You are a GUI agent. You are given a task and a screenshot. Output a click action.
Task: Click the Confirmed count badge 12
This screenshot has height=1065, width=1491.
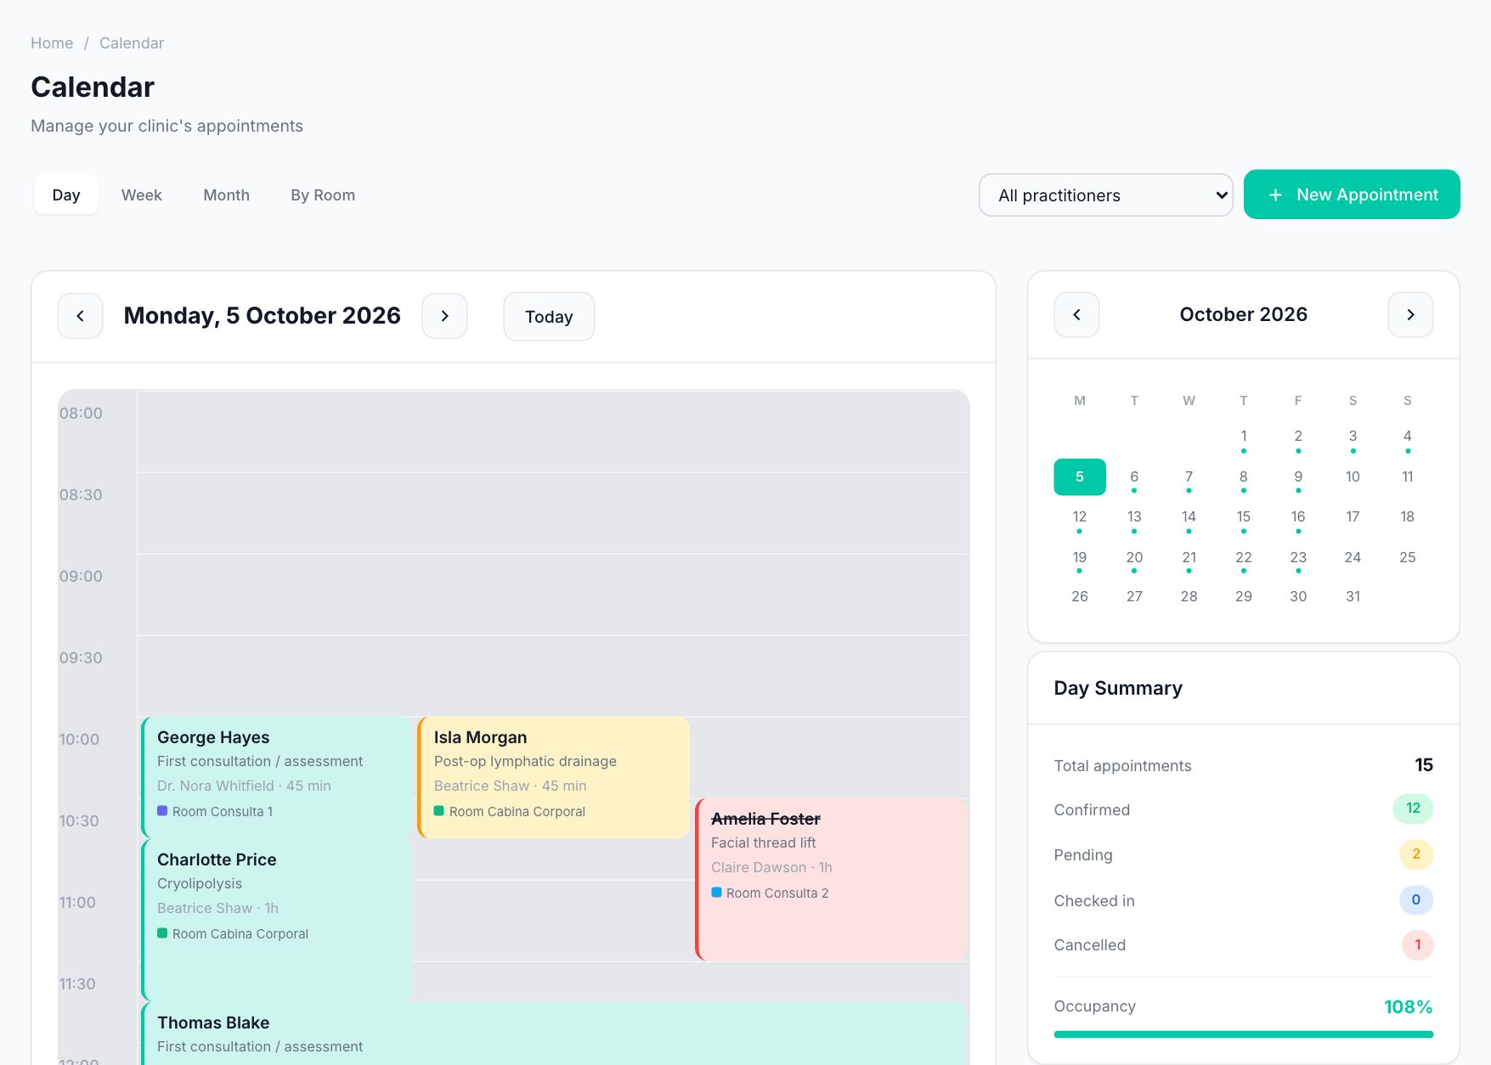tap(1413, 809)
